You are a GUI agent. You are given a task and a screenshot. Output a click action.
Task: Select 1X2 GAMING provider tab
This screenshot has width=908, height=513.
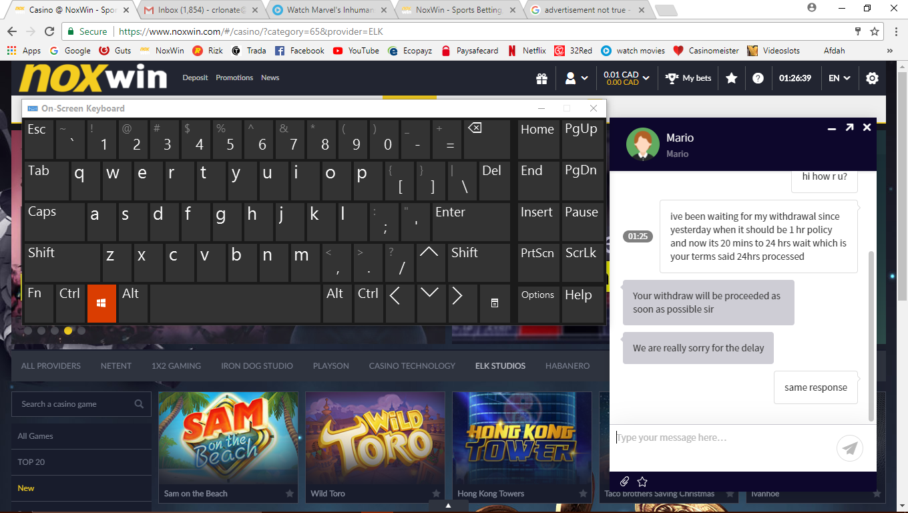176,366
